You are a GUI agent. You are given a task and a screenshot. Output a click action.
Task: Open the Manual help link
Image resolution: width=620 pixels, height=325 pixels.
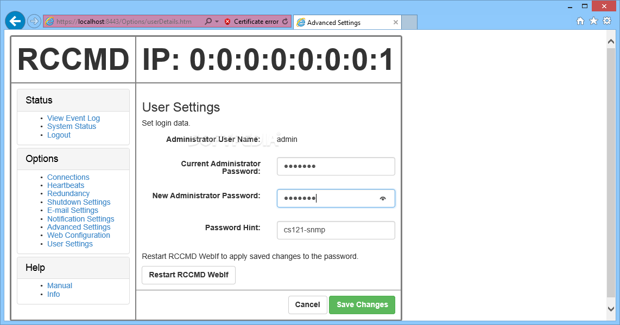coord(60,285)
